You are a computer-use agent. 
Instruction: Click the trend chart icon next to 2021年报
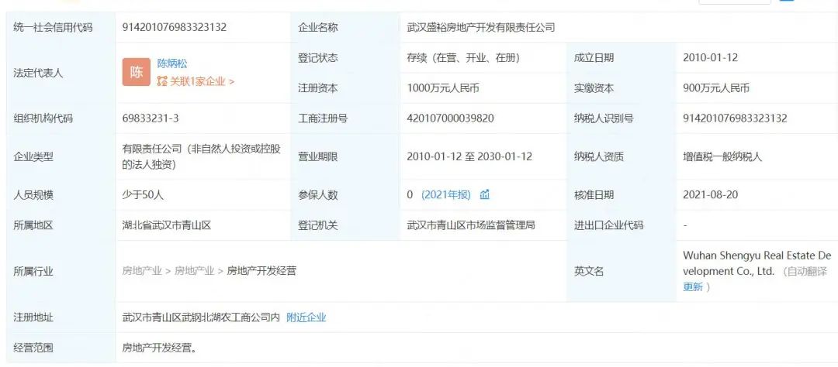(x=485, y=194)
